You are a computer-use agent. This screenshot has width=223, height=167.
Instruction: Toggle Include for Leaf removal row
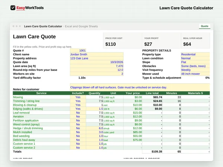pyautogui.click(x=78, y=112)
